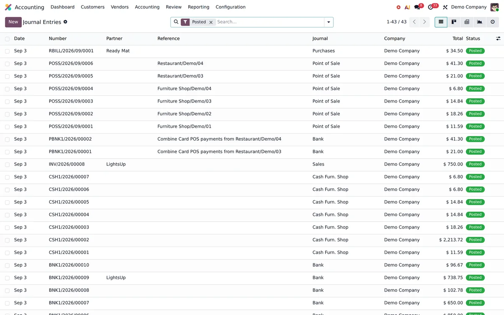Open the AI assistant icon
Screen dimensions: 504x315
(x=407, y=7)
